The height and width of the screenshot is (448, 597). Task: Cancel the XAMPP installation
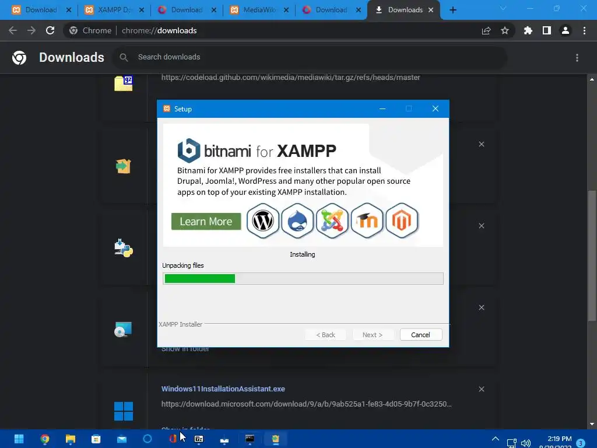point(421,334)
